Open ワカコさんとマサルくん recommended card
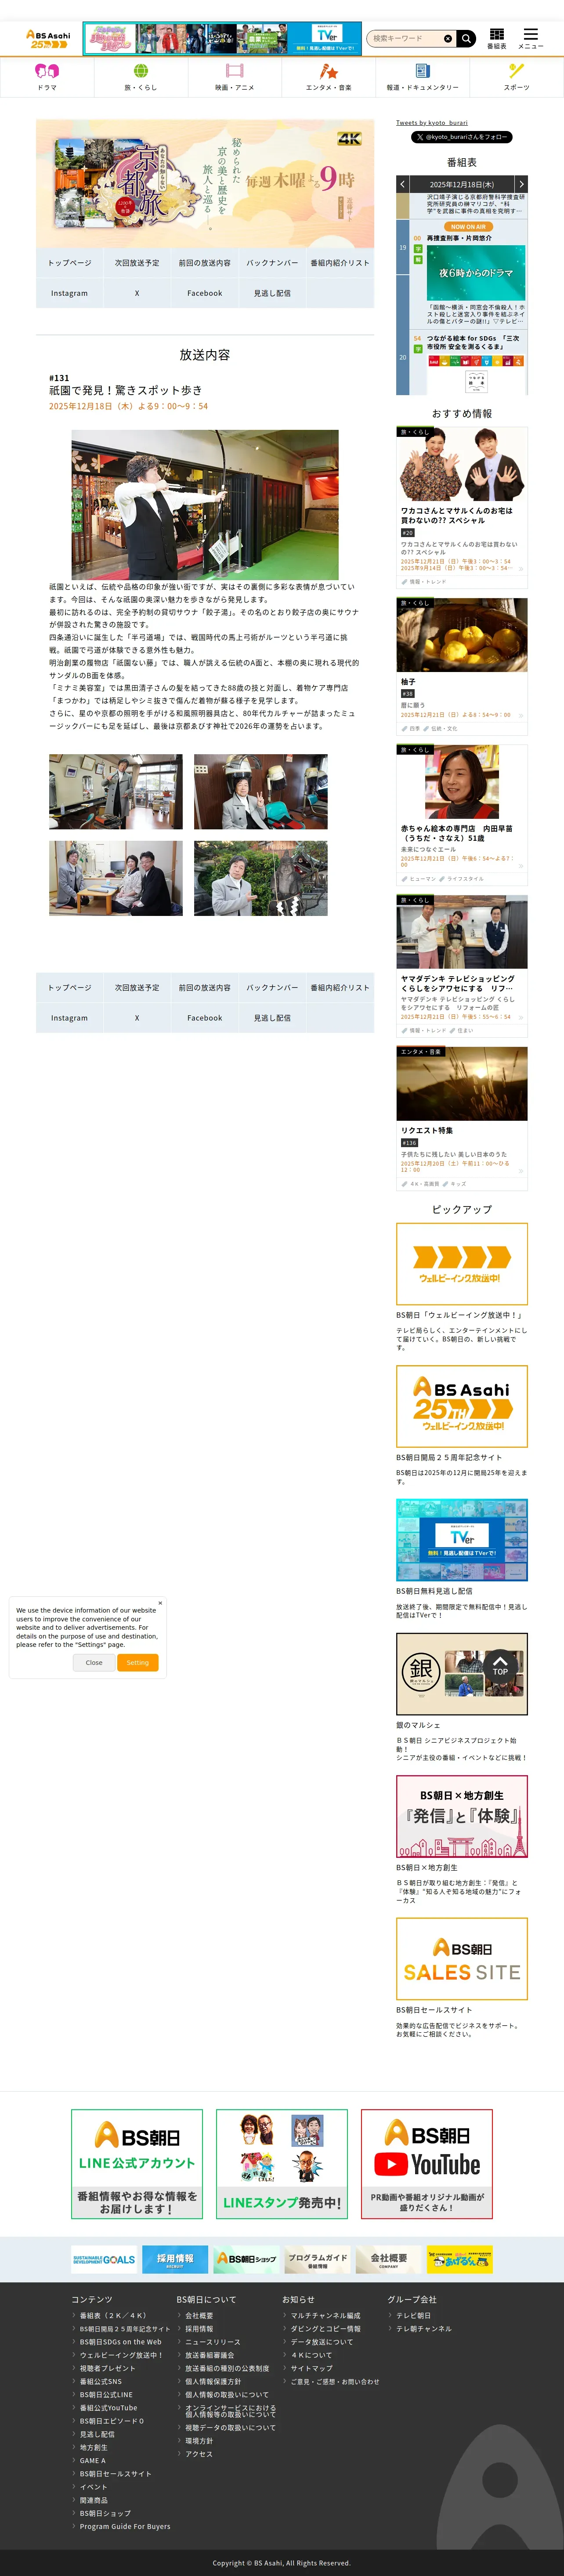This screenshot has height=2576, width=564. point(462,507)
